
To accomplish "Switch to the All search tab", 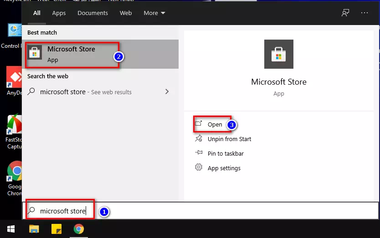I will click(x=37, y=13).
